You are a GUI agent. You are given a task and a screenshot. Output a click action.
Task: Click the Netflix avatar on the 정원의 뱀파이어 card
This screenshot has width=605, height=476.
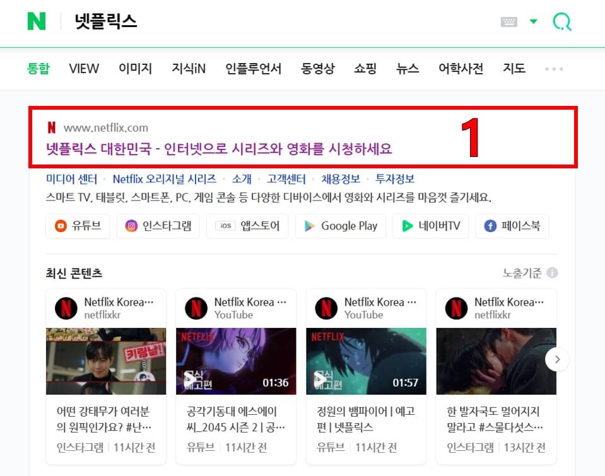(x=326, y=308)
